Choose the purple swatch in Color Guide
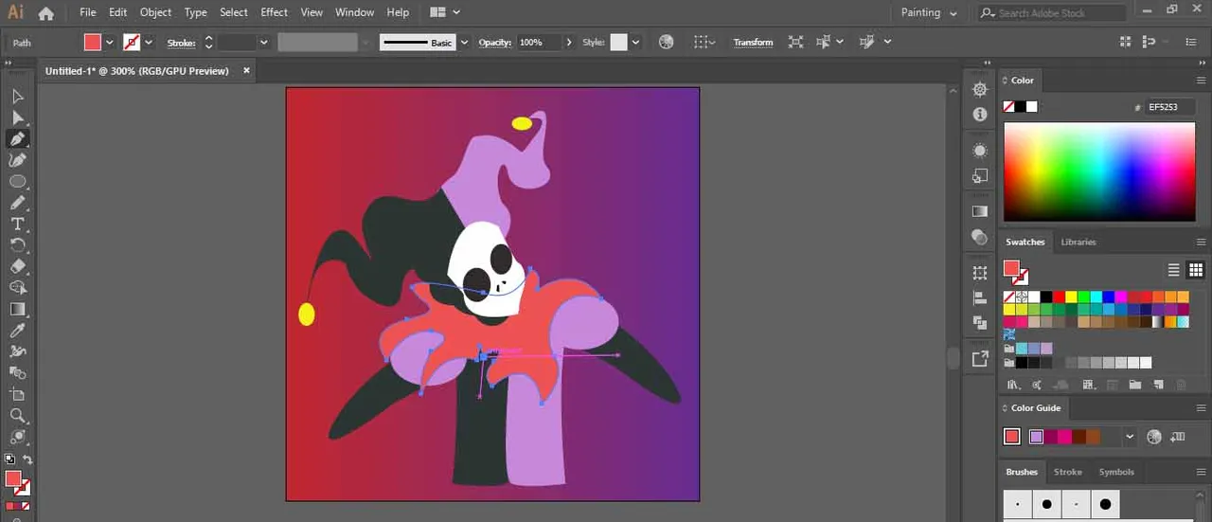 (1036, 437)
